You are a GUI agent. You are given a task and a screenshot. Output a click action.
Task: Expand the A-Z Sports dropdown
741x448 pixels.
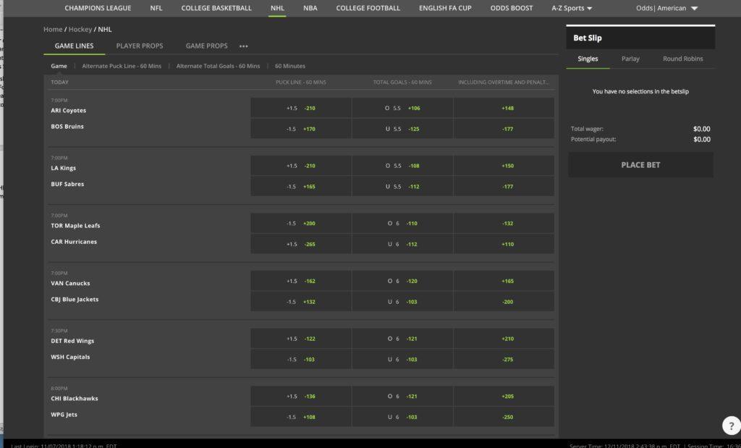point(572,8)
